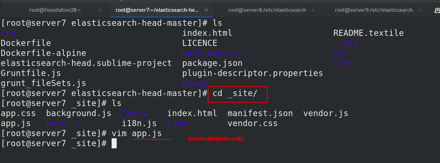Click the Dockerfile file name

26,43
